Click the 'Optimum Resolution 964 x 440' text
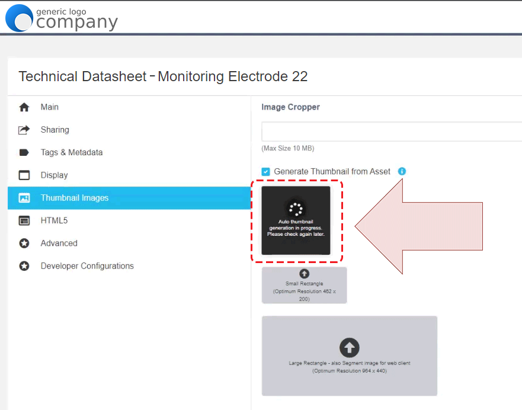 point(349,371)
